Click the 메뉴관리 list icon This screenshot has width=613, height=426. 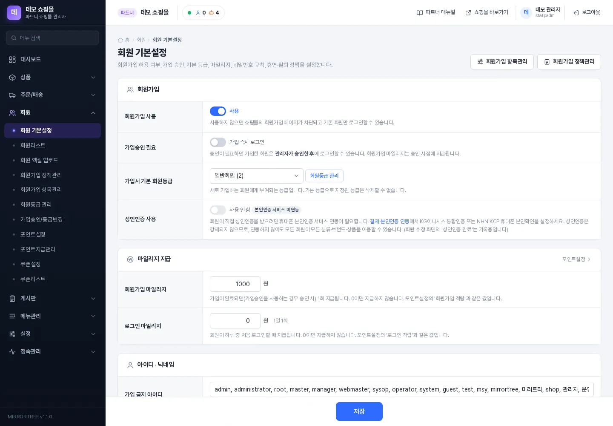(x=12, y=316)
